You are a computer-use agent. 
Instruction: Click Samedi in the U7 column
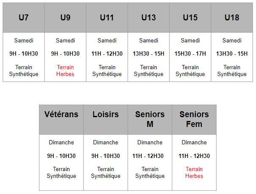point(24,40)
